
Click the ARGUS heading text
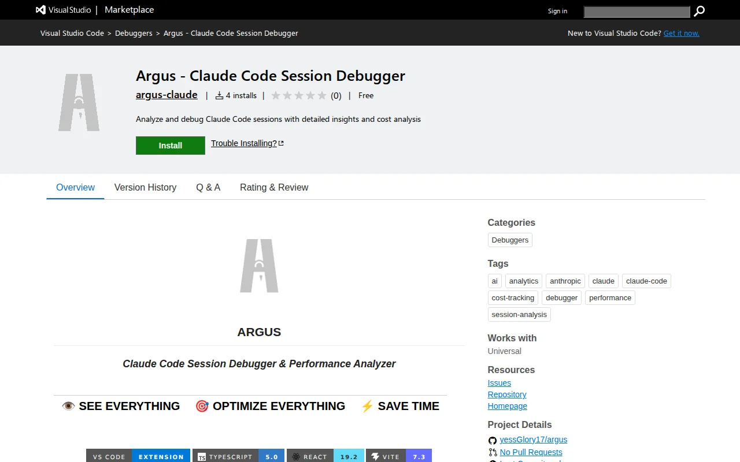[x=259, y=332]
